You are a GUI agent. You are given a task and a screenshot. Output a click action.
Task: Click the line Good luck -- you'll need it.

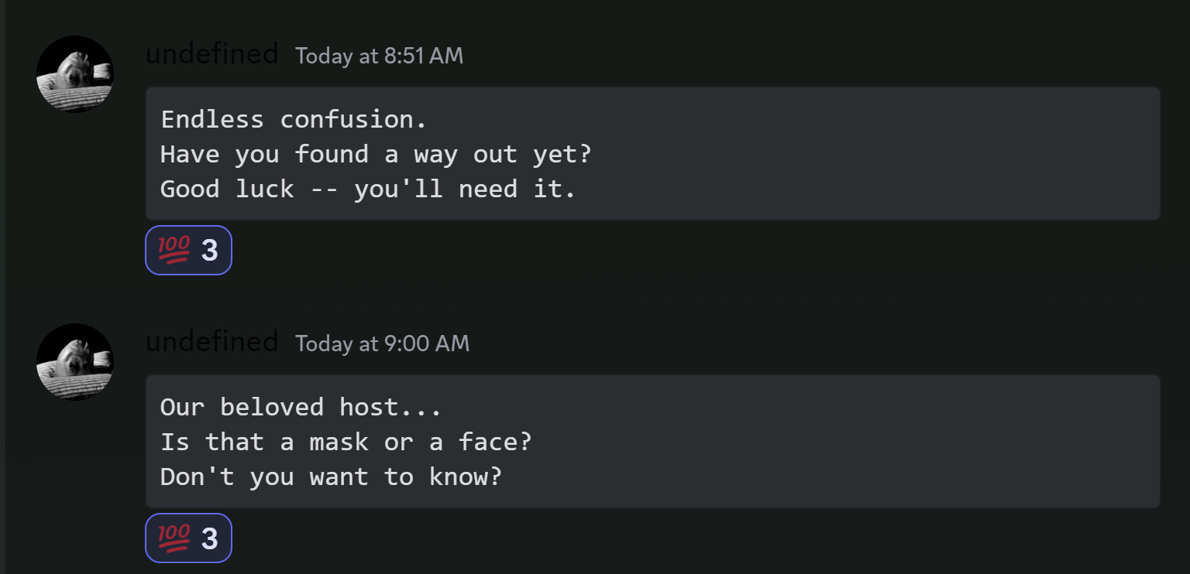coord(368,189)
